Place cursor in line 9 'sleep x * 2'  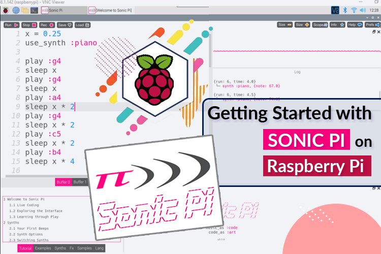50,107
